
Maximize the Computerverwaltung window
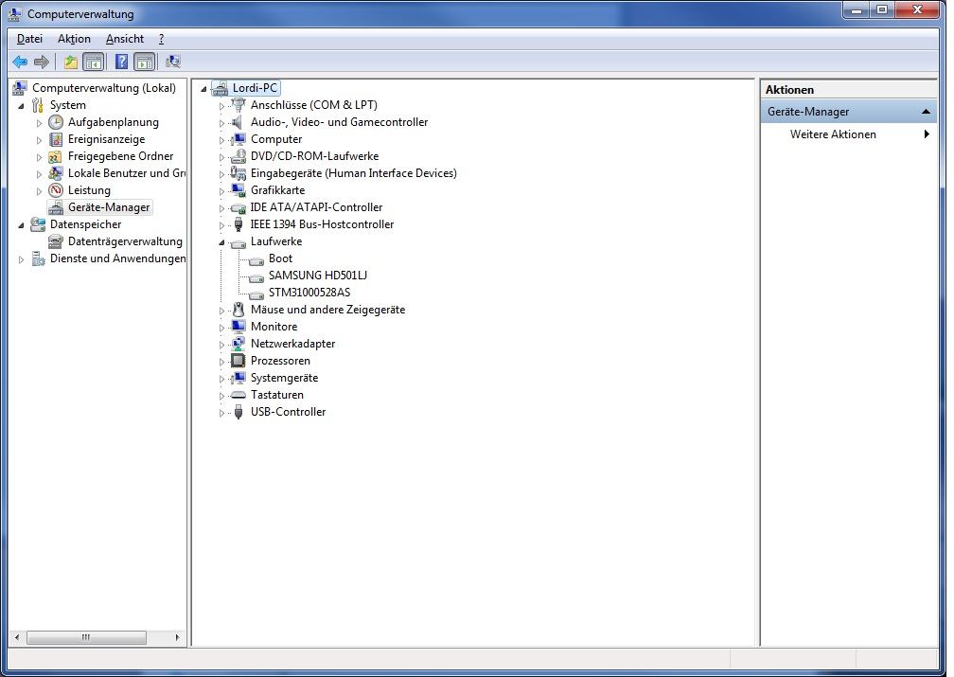(882, 9)
